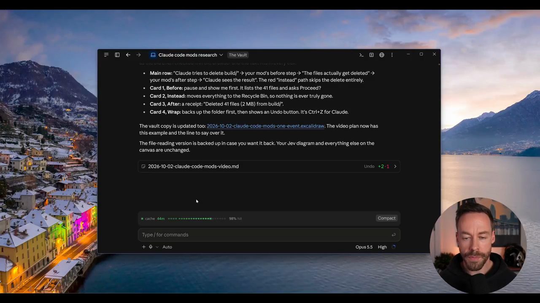The width and height of the screenshot is (540, 303).
Task: Go back with the left arrow
Action: pyautogui.click(x=128, y=55)
